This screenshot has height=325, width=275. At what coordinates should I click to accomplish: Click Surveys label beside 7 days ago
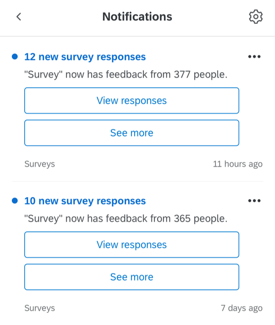40,308
